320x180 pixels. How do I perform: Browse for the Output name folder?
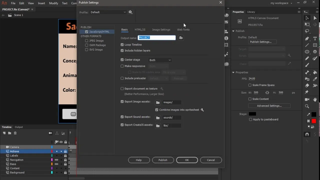181,37
